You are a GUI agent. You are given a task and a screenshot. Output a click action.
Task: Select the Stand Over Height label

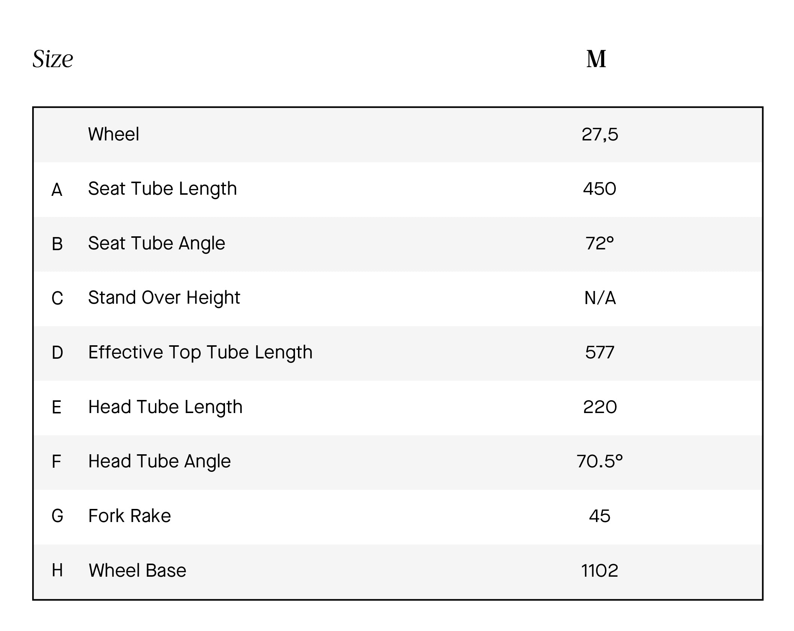(x=164, y=298)
